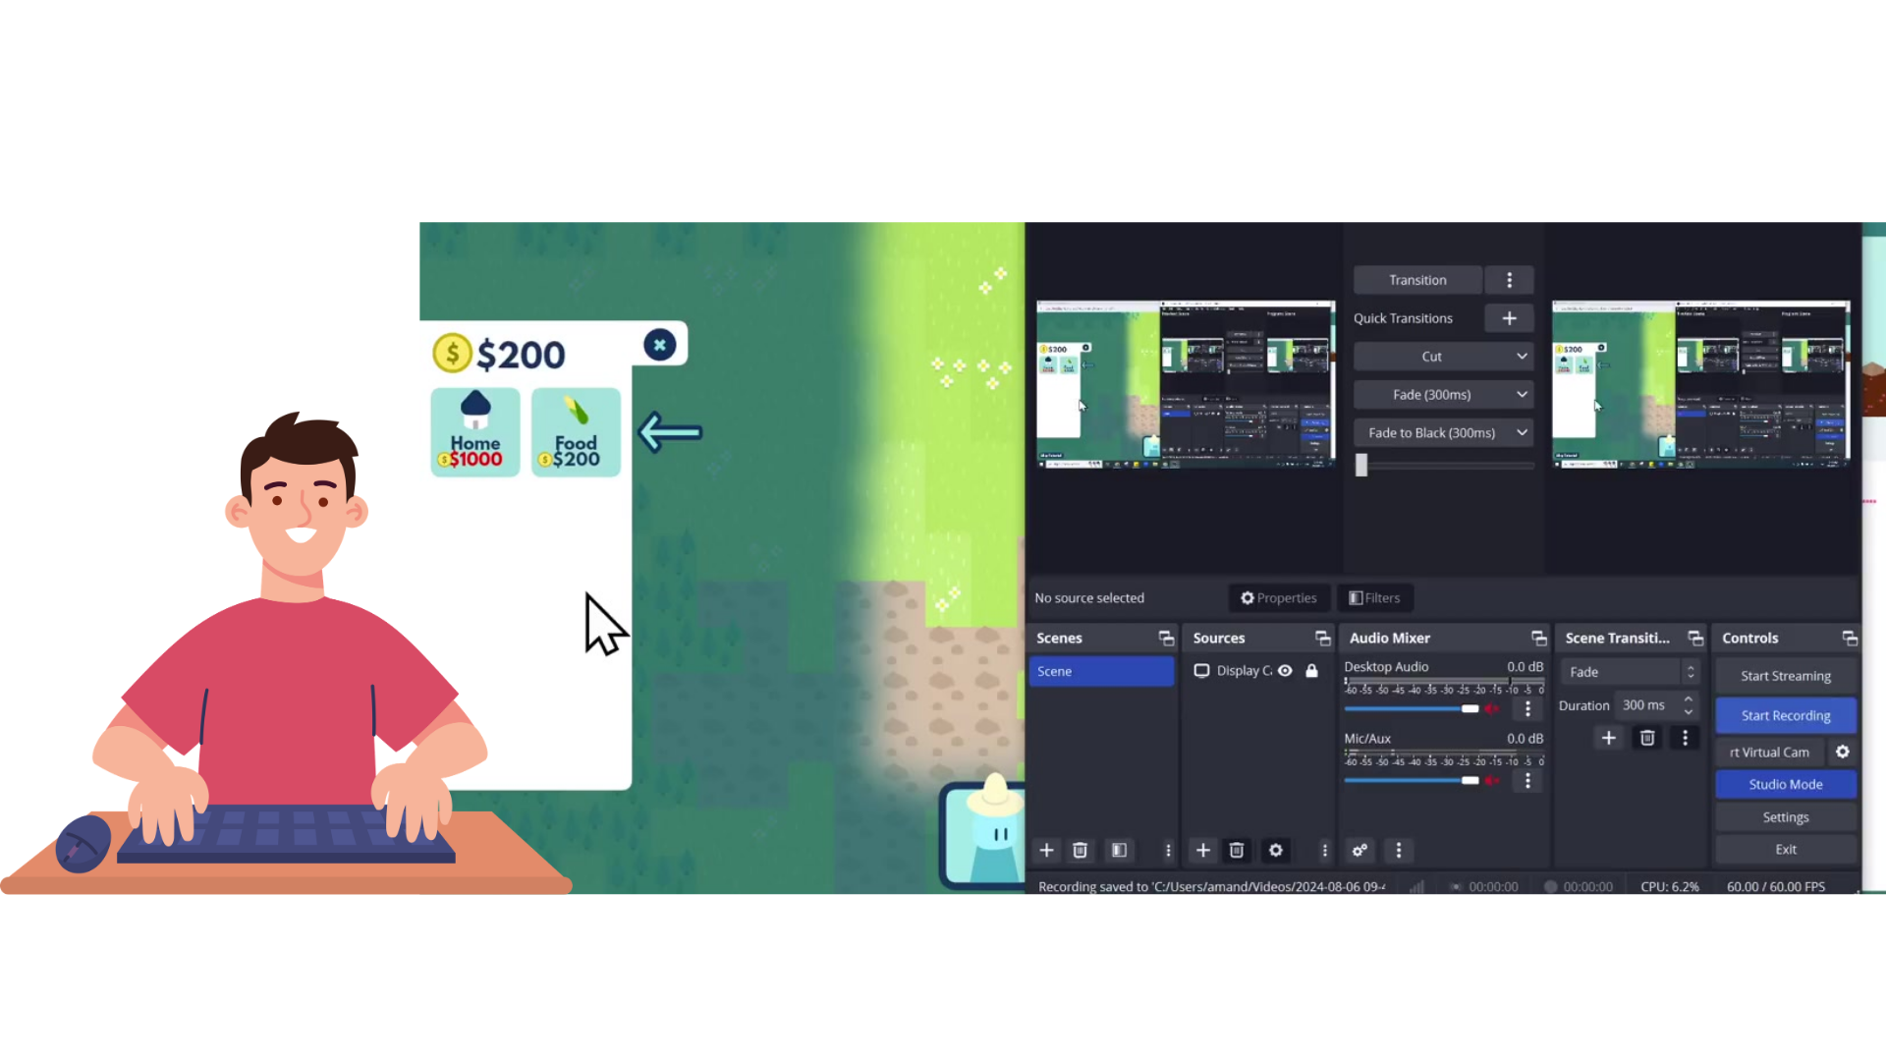1886x1061 pixels.
Task: Remove the selected scene with the Scenes trash icon
Action: tap(1080, 851)
